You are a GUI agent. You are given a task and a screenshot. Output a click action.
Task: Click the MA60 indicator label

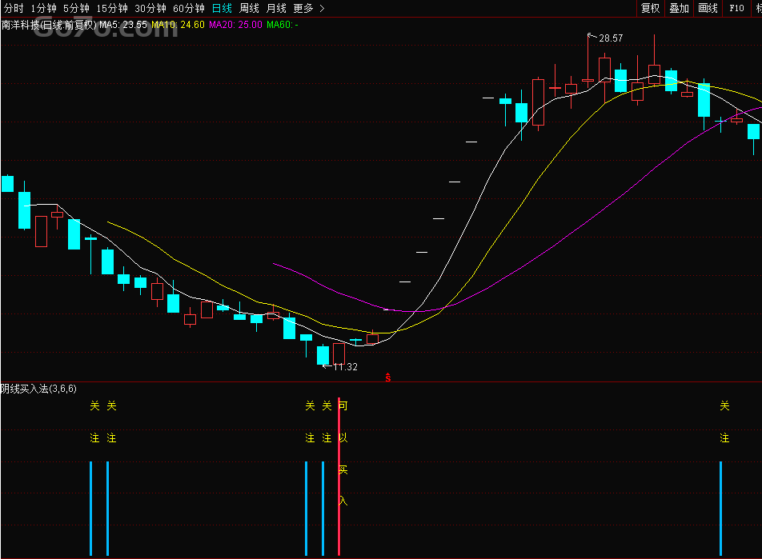[x=283, y=25]
